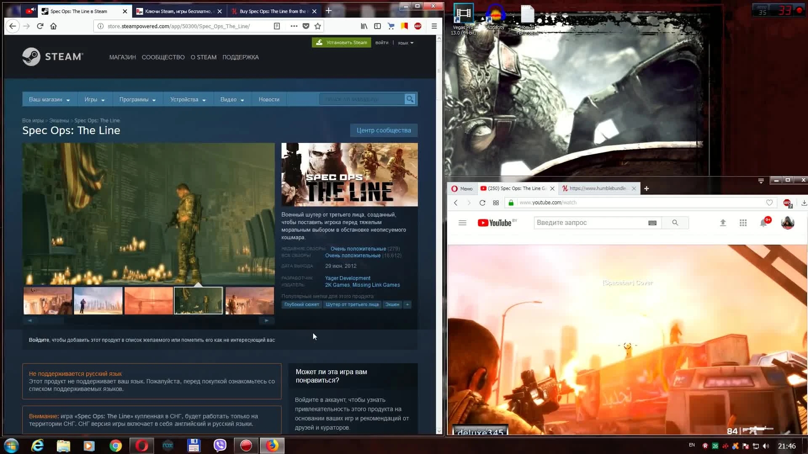
Task: Open Viber from the Windows taskbar
Action: [220, 446]
